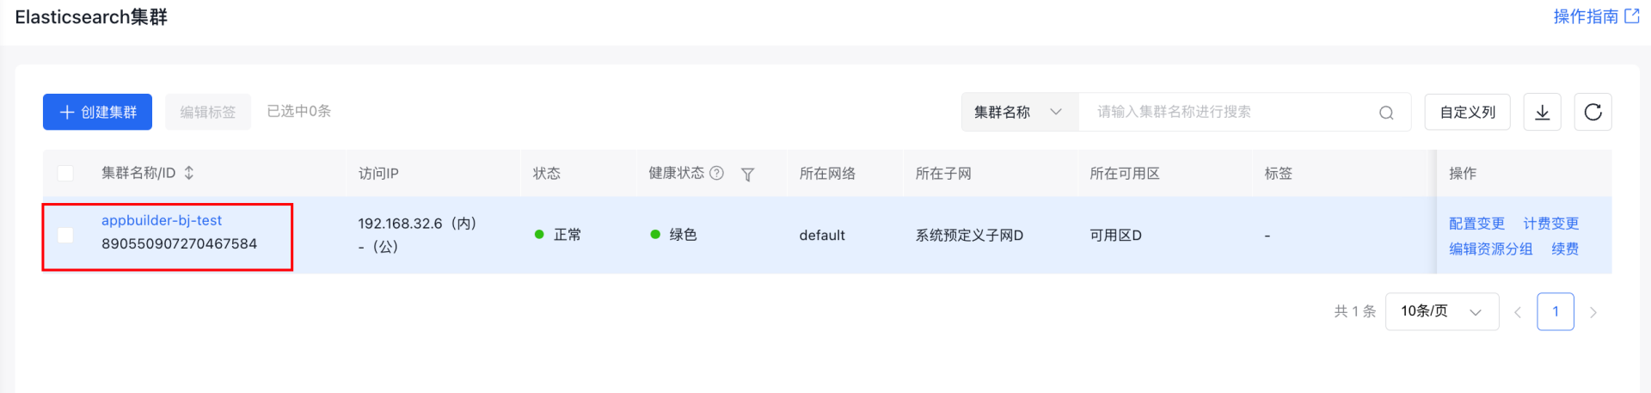Open the appbuilder-bj-test cluster link
Screen dimensions: 1651x393
(x=162, y=220)
